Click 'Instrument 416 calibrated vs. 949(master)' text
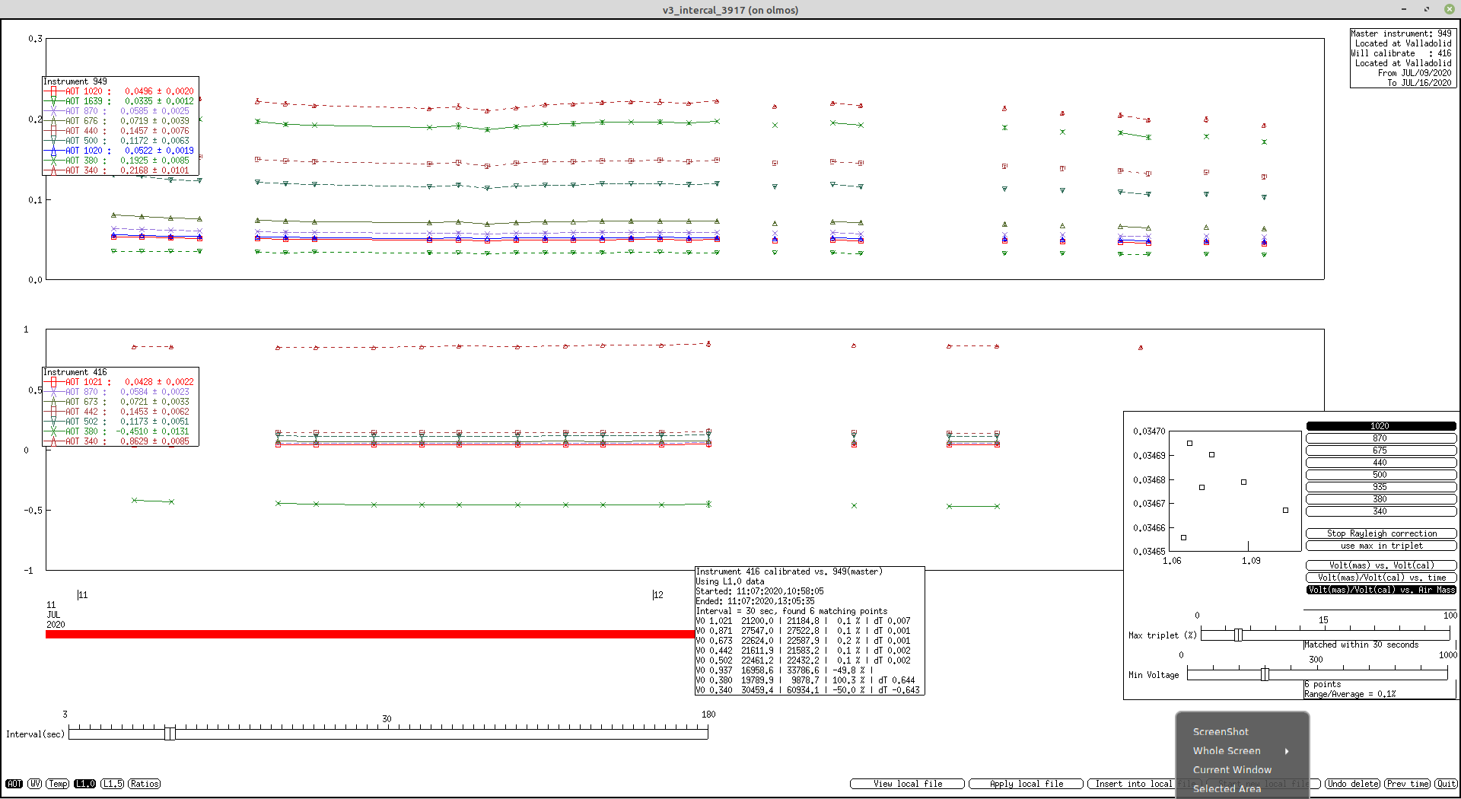 point(789,571)
